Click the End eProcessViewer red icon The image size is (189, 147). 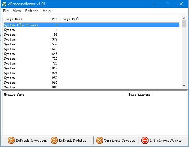145,140
